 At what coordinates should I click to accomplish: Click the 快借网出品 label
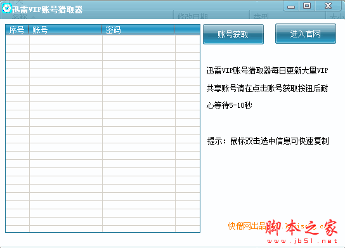(247, 226)
